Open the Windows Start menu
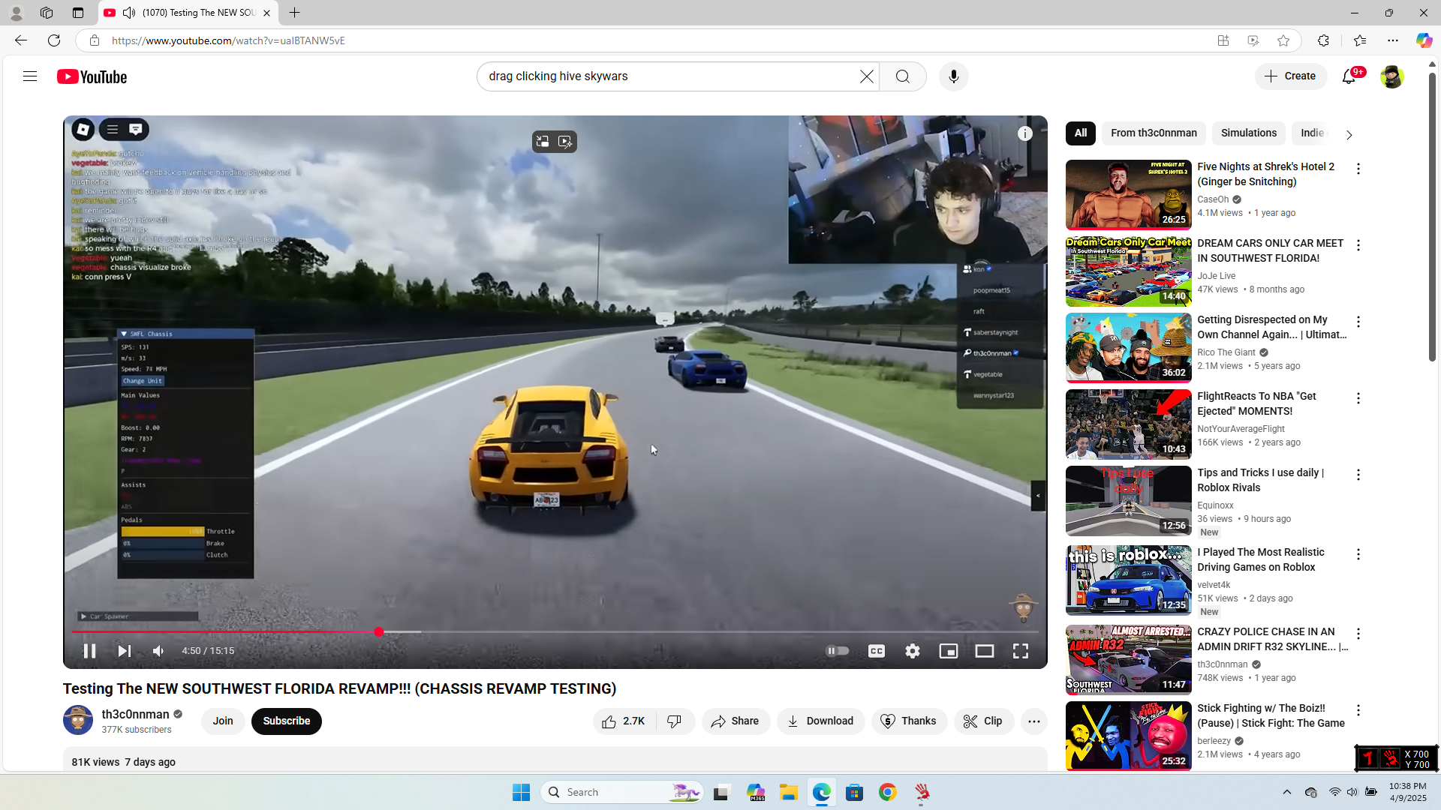This screenshot has height=810, width=1441. 522,792
